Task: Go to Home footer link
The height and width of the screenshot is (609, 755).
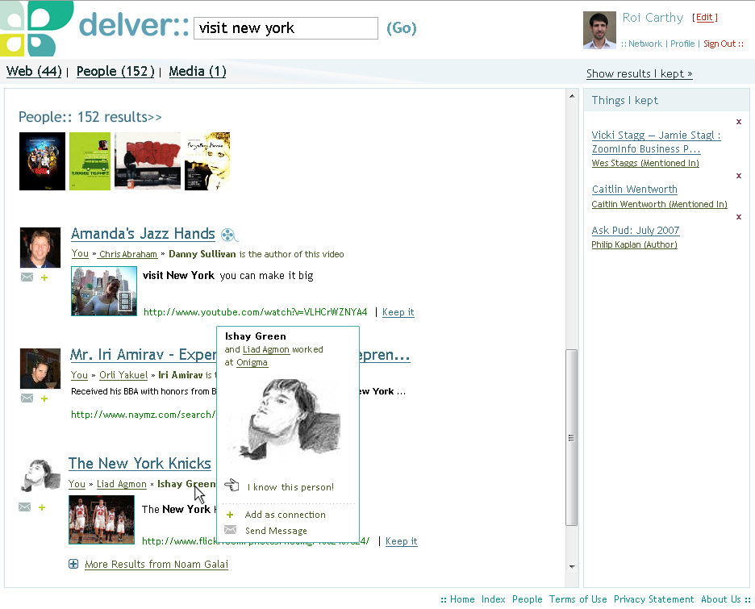Action: [462, 599]
